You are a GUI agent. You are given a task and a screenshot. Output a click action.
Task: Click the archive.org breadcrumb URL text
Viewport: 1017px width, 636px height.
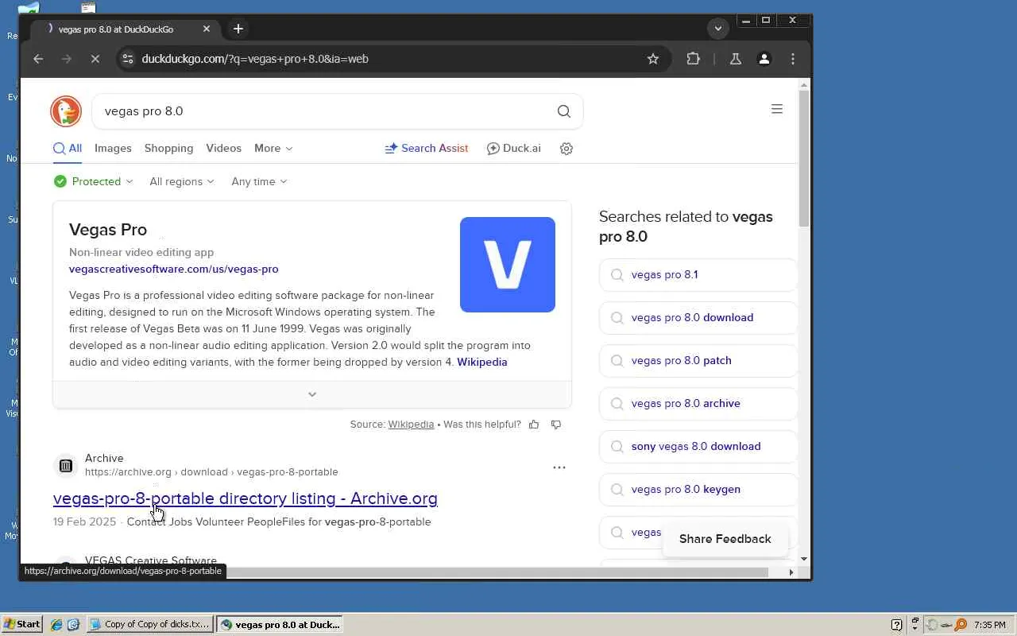pos(211,472)
